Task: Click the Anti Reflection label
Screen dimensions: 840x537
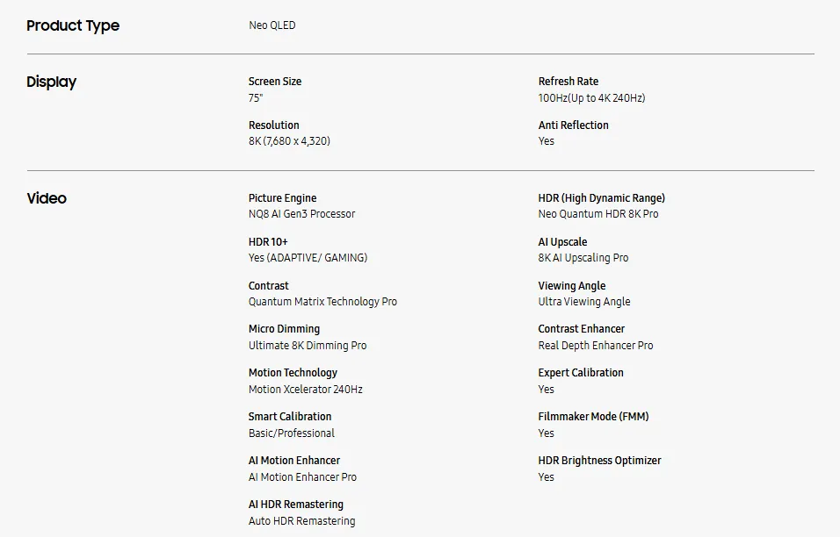Action: (573, 125)
